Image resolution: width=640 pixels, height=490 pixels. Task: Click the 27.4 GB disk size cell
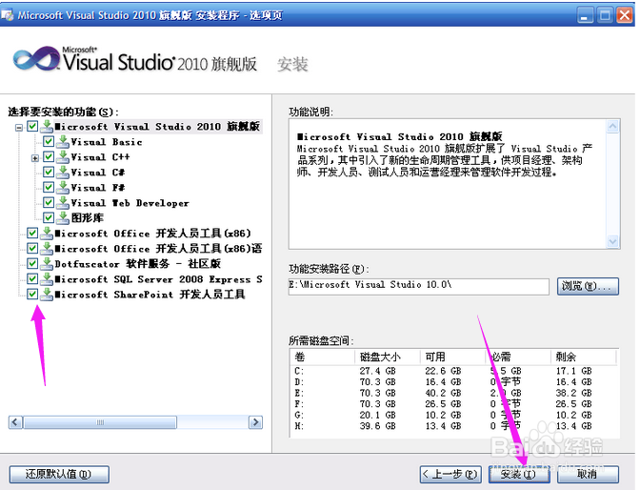(377, 371)
